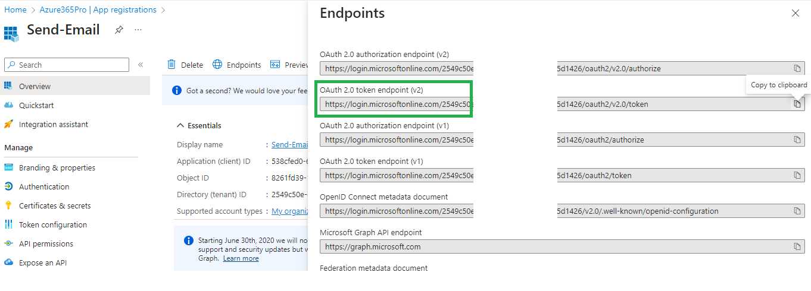
Task: Open the more options ellipsis next to Send-Email
Action: (x=138, y=30)
